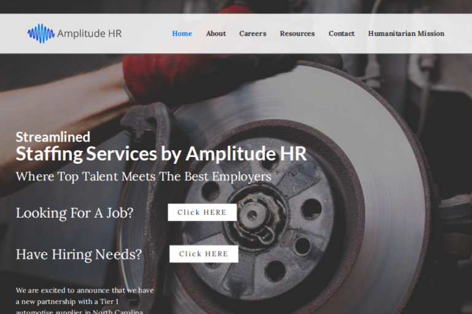Select Resources in the navigation bar
This screenshot has width=472, height=314.
(297, 34)
